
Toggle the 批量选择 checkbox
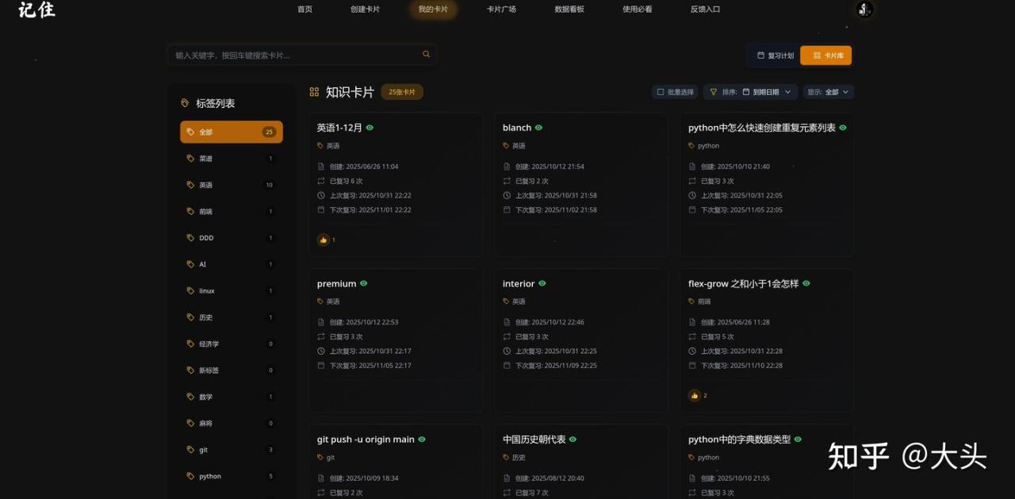[661, 92]
